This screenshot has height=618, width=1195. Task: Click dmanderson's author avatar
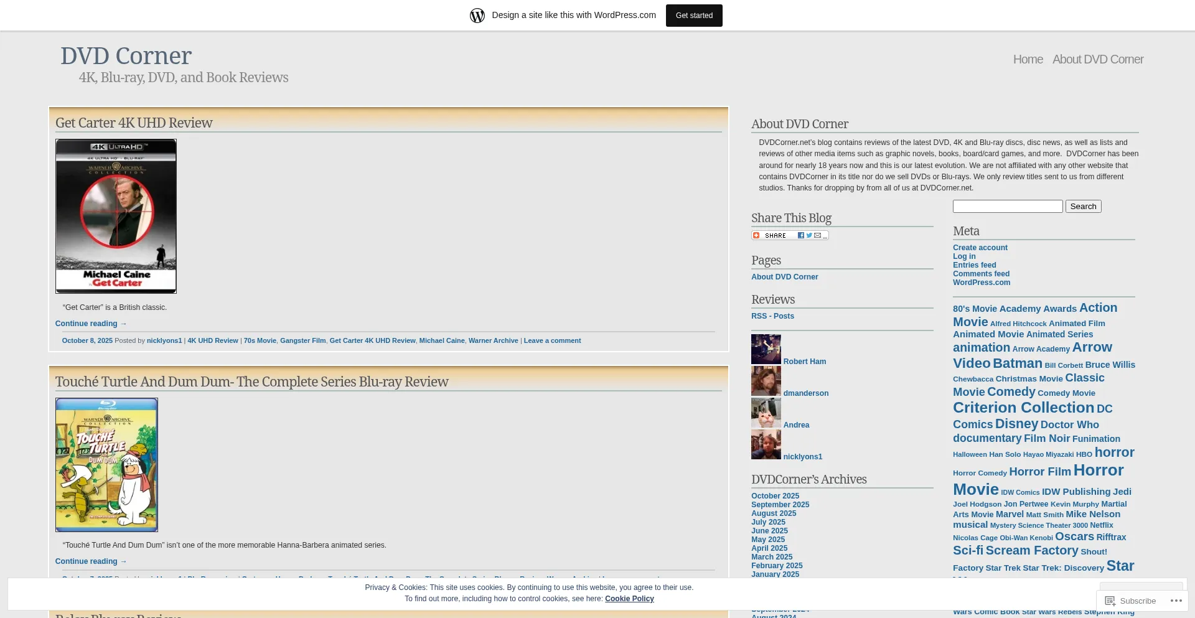click(x=766, y=381)
